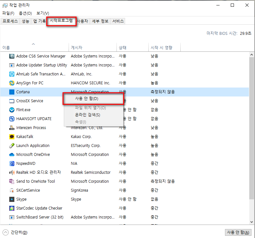The width and height of the screenshot is (255, 238).
Task: Click the CrossEX Service icon
Action: [x=12, y=101]
